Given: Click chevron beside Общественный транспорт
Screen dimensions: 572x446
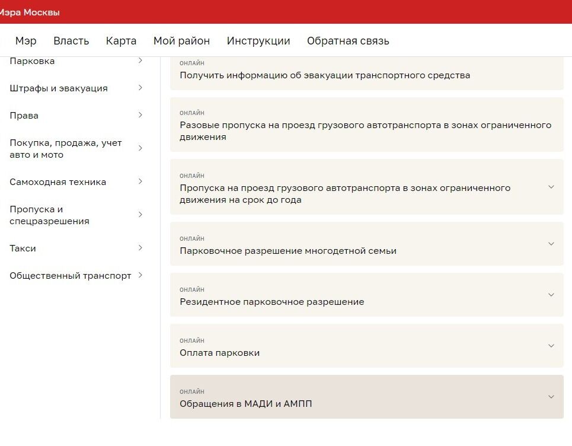Looking at the screenshot, I should [140, 275].
